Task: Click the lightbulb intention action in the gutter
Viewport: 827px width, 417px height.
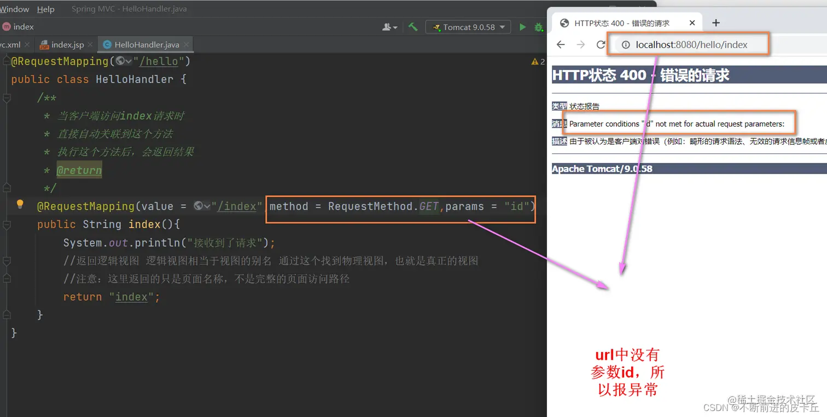Action: click(x=20, y=203)
